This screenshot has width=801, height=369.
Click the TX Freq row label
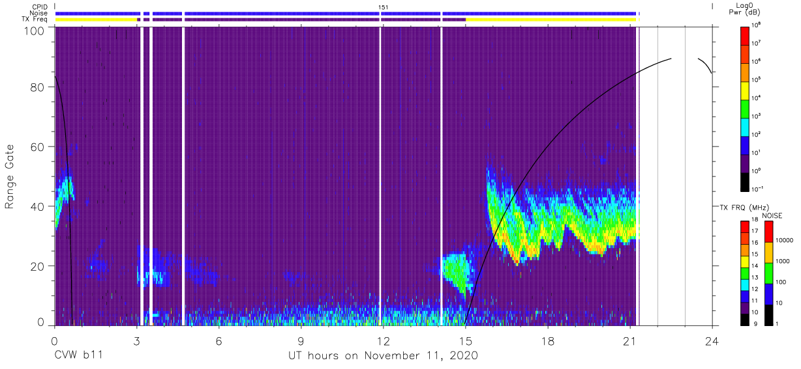pyautogui.click(x=35, y=20)
